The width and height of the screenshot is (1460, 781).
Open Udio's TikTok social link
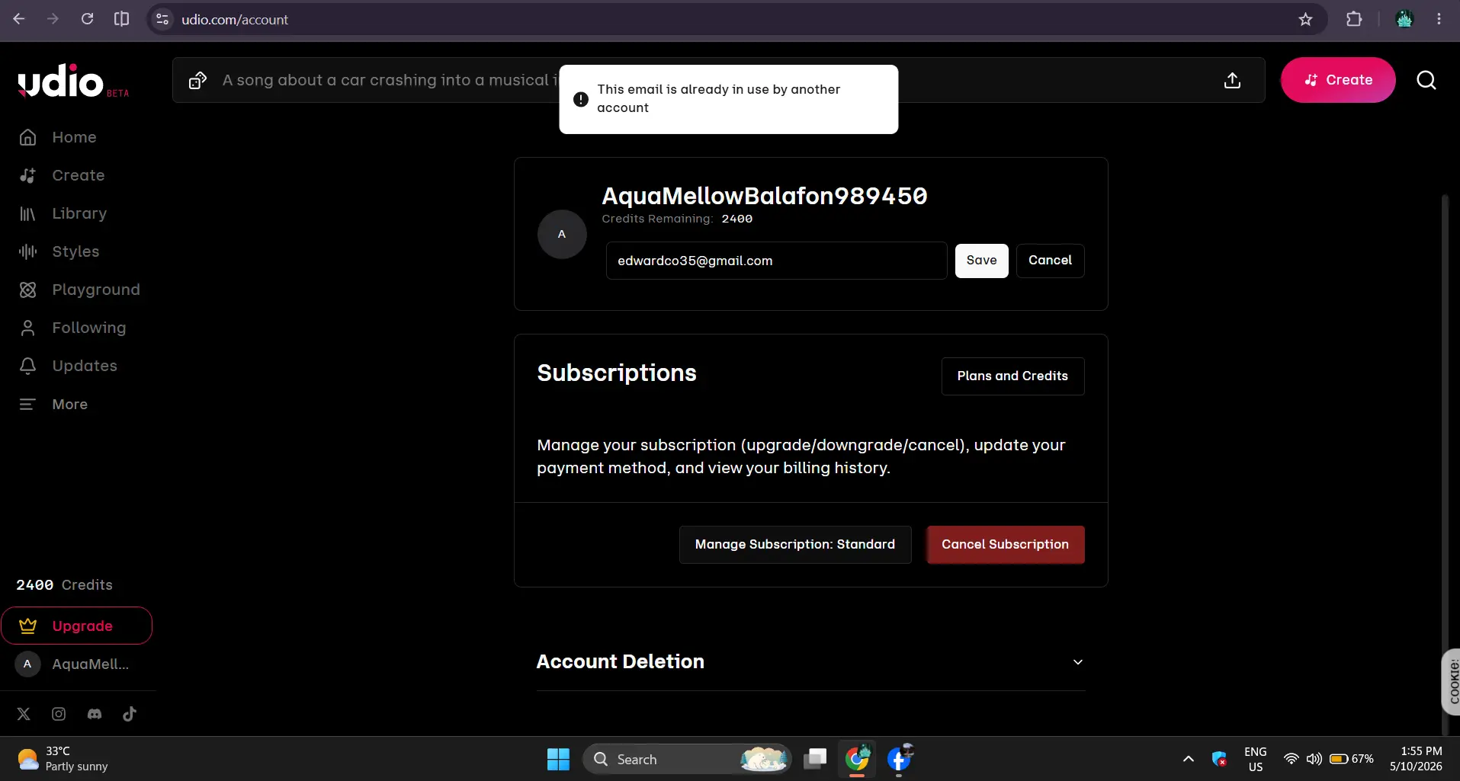(130, 714)
